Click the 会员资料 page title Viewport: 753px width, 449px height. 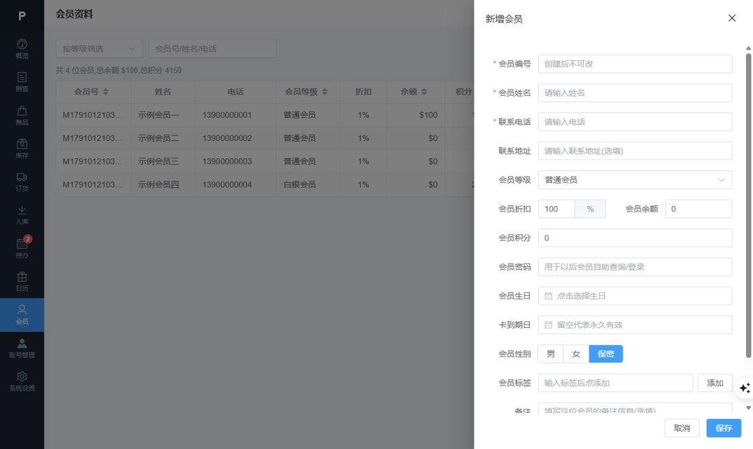pyautogui.click(x=74, y=14)
